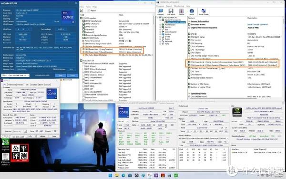The image size is (286, 179).
Task: Open the Windows Start menu
Action: (x=111, y=176)
